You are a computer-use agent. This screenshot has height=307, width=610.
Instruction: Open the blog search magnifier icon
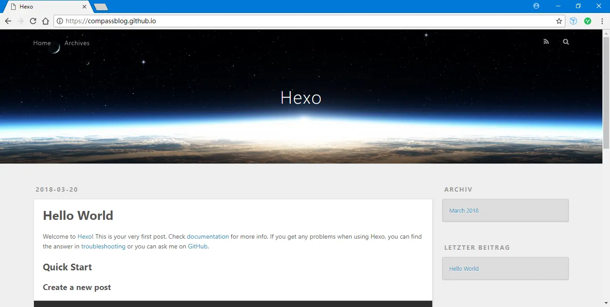tap(566, 42)
